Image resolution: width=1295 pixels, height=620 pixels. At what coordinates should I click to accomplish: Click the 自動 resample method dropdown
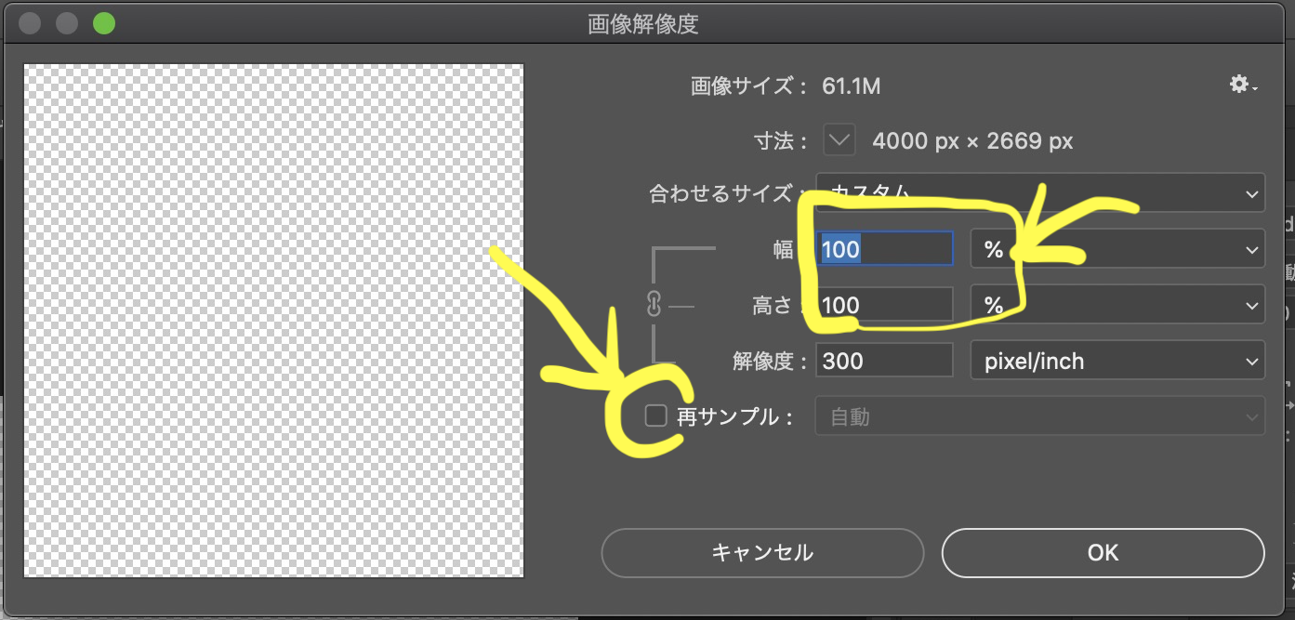[1039, 416]
